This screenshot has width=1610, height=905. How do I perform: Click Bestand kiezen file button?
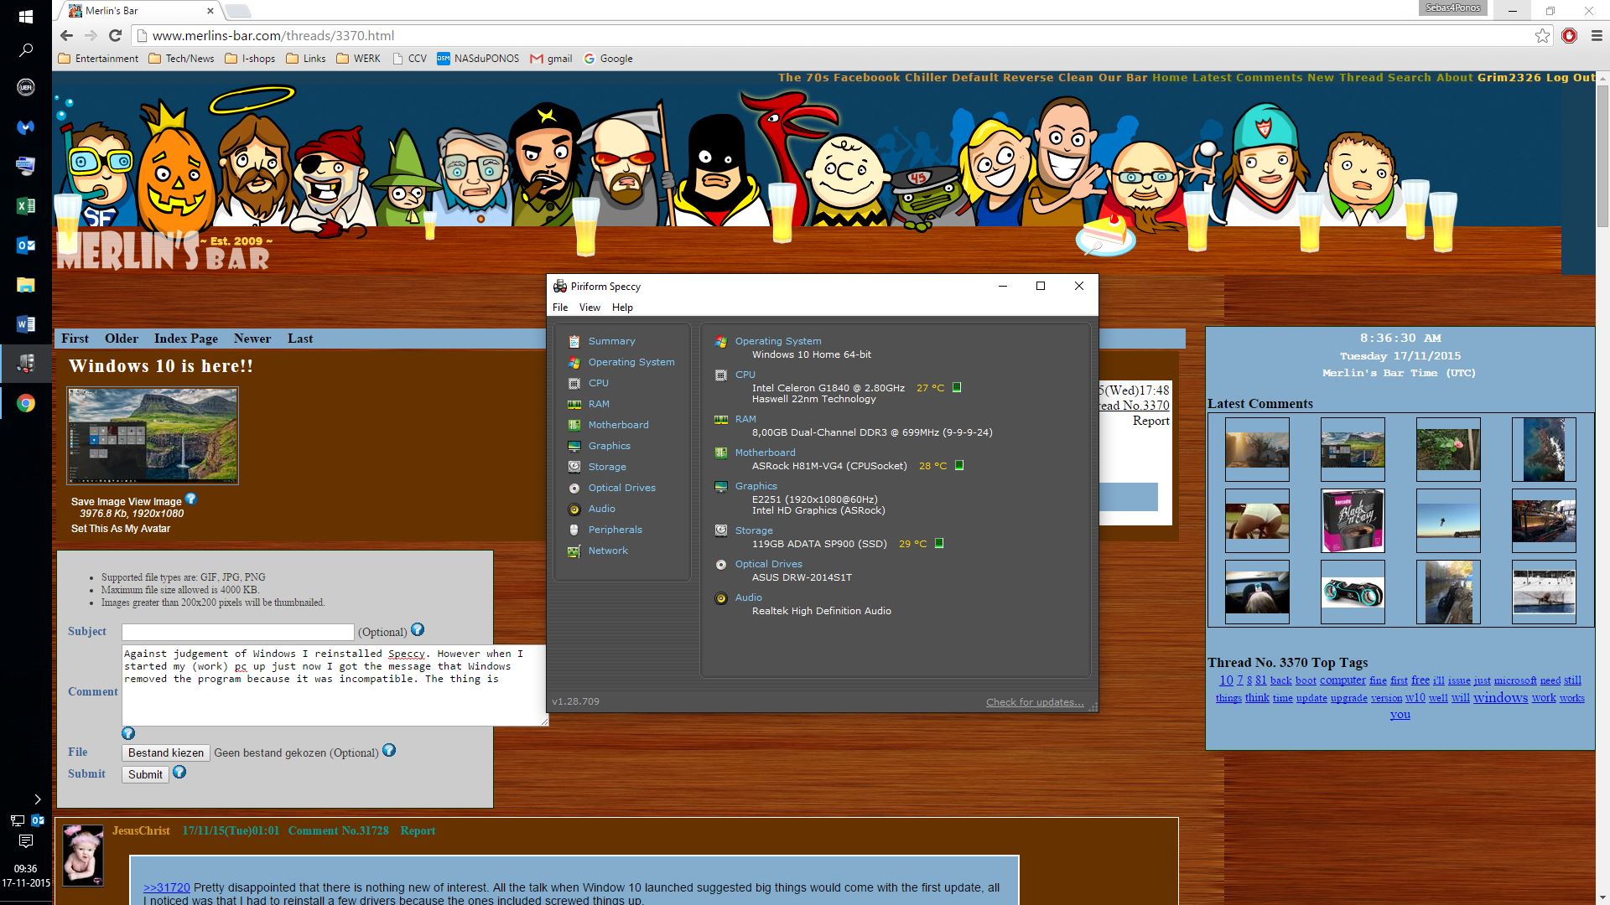pyautogui.click(x=165, y=752)
